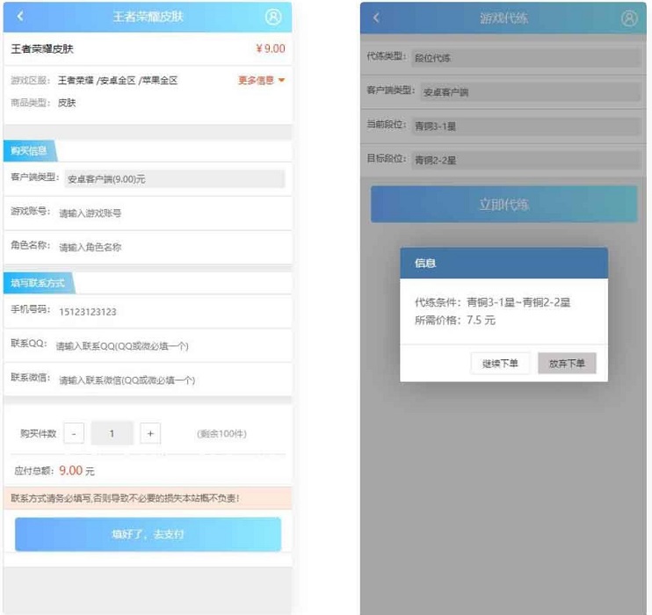The width and height of the screenshot is (652, 615).
Task: Go back from the 游戏代练 page
Action: (376, 18)
